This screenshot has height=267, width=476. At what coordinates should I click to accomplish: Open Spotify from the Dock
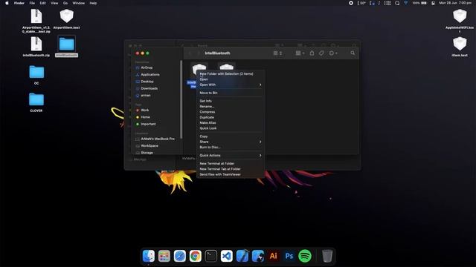point(305,256)
